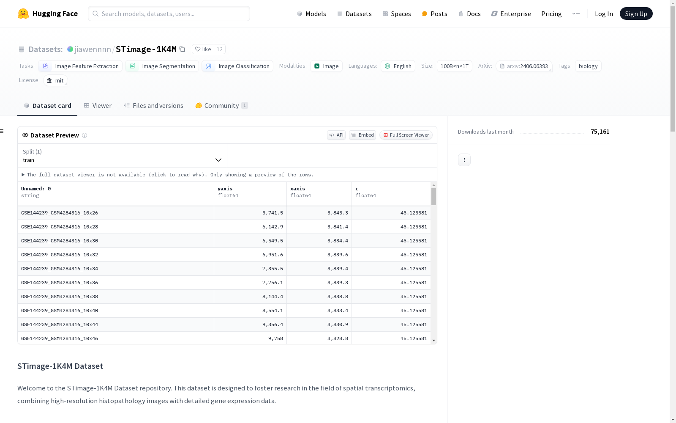
Task: Open Datasets in top navigation
Action: [x=354, y=14]
